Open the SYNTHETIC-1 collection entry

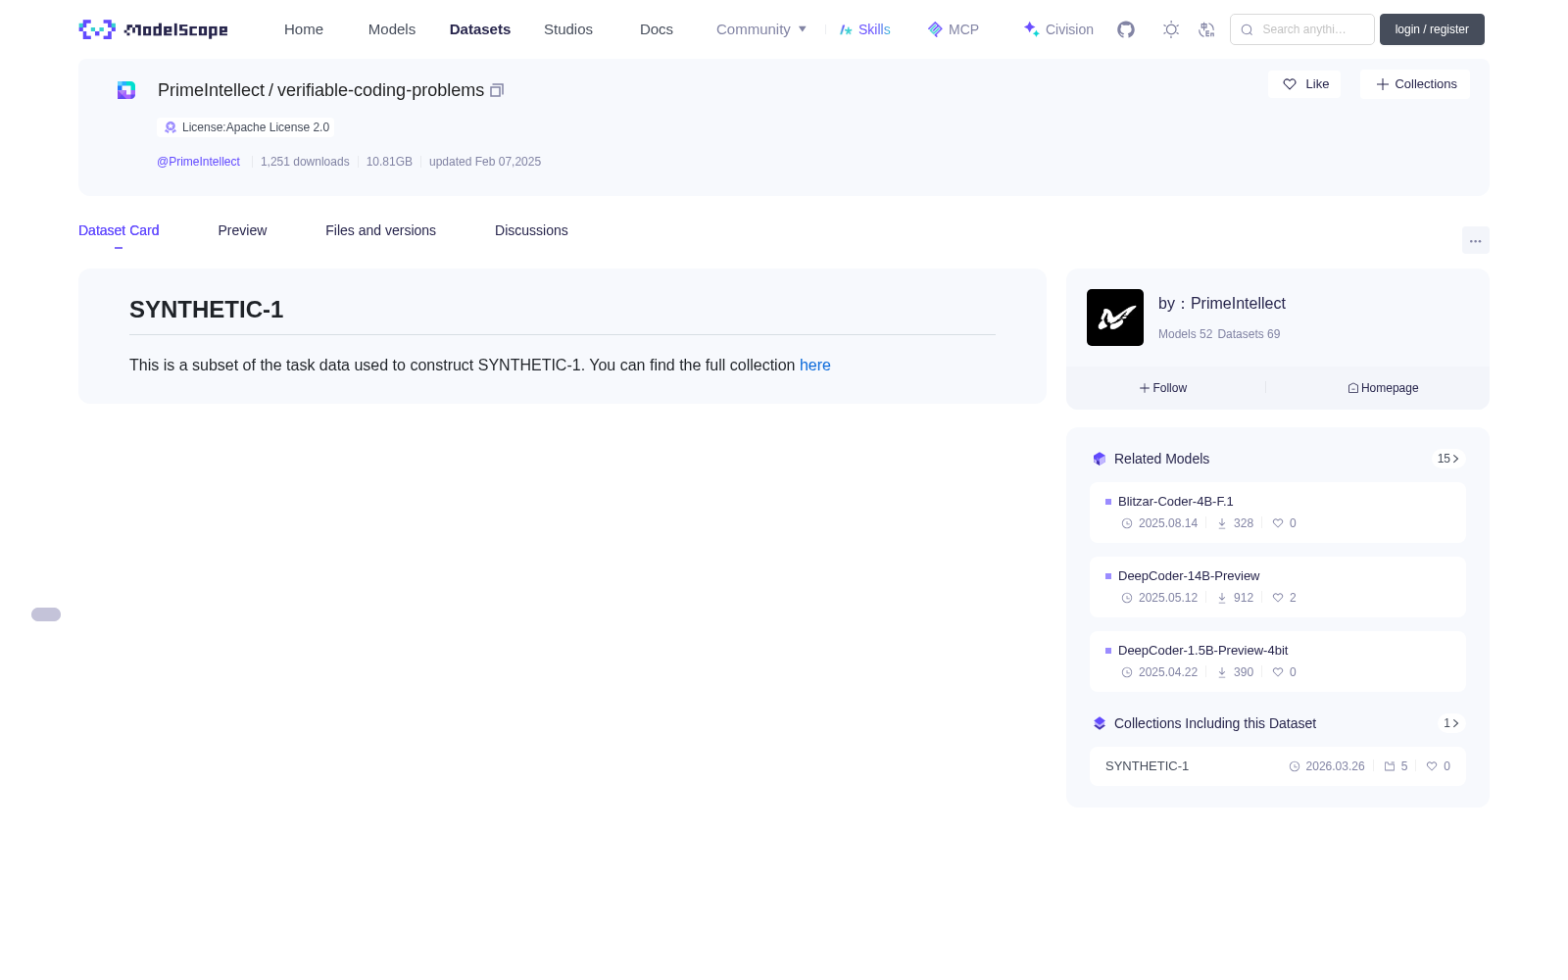(x=1278, y=766)
